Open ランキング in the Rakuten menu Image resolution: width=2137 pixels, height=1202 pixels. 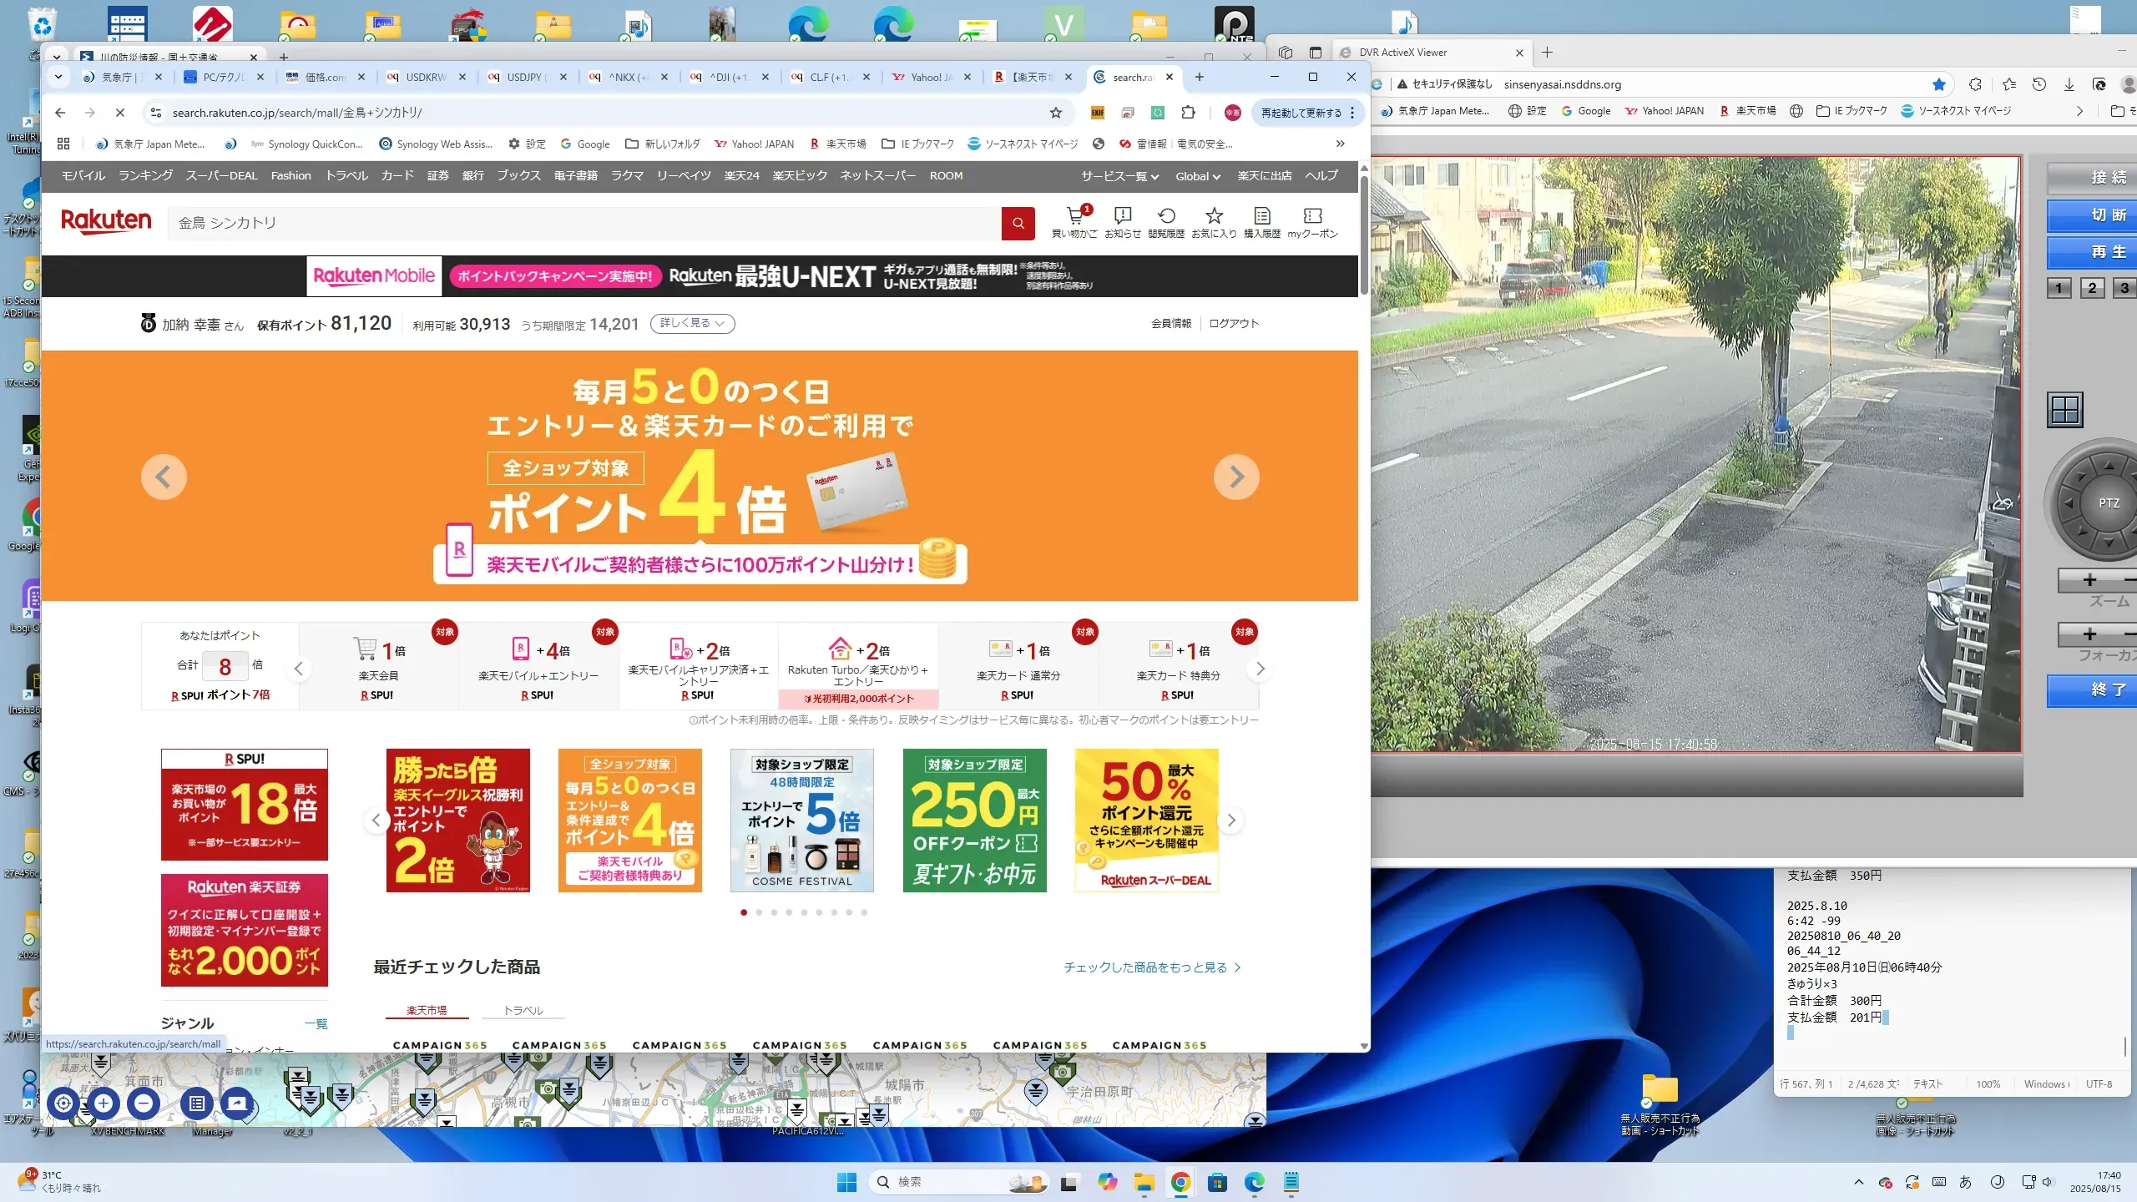click(x=145, y=175)
